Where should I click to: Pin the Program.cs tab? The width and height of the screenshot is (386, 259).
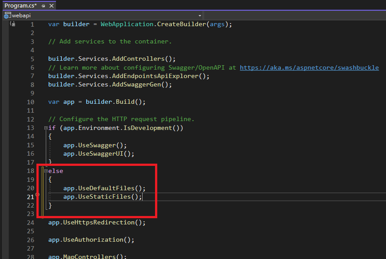(x=43, y=6)
